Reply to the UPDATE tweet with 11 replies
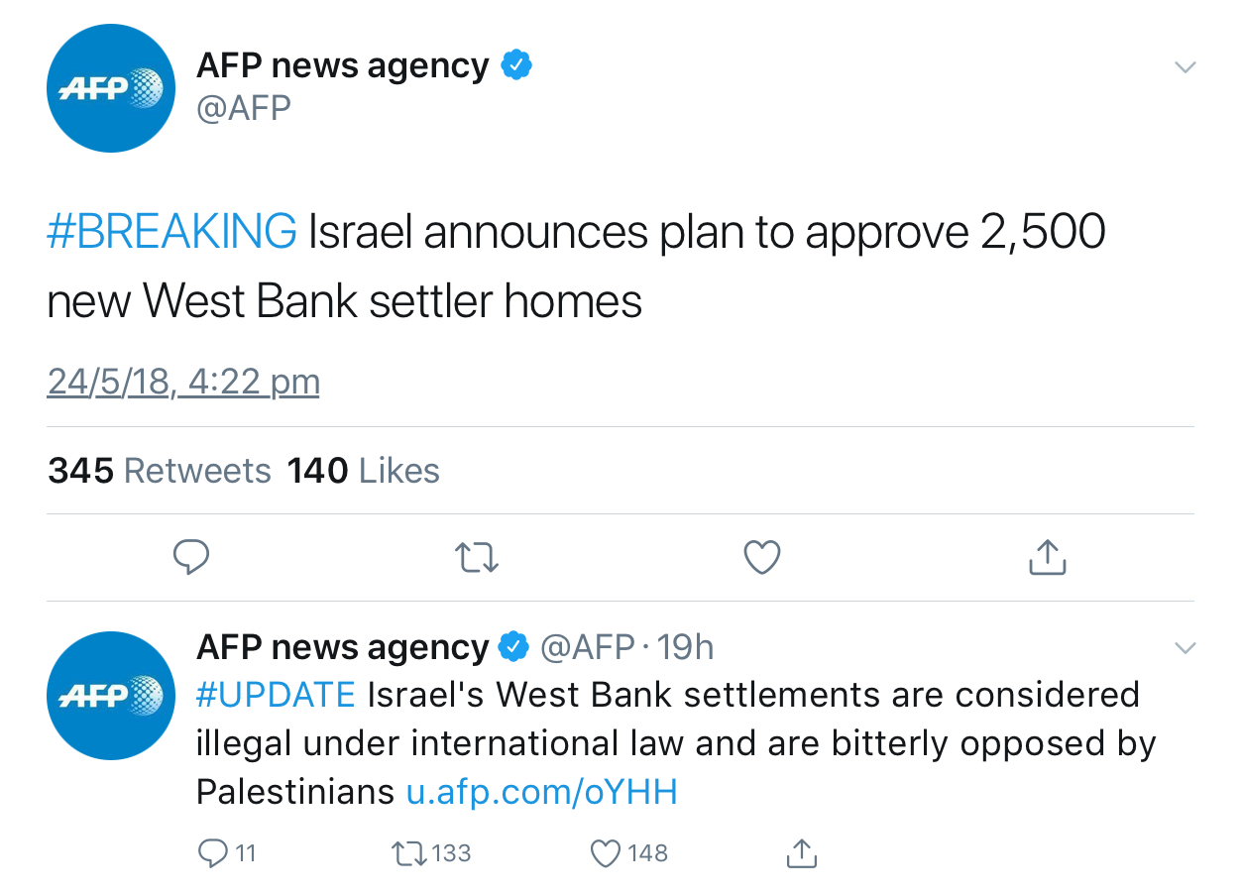The image size is (1242, 891). pyautogui.click(x=227, y=853)
